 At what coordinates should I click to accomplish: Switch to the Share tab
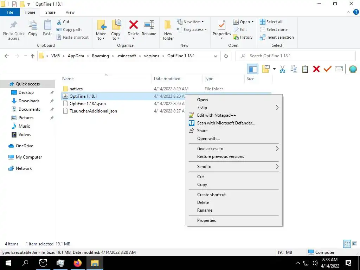pos(50,12)
